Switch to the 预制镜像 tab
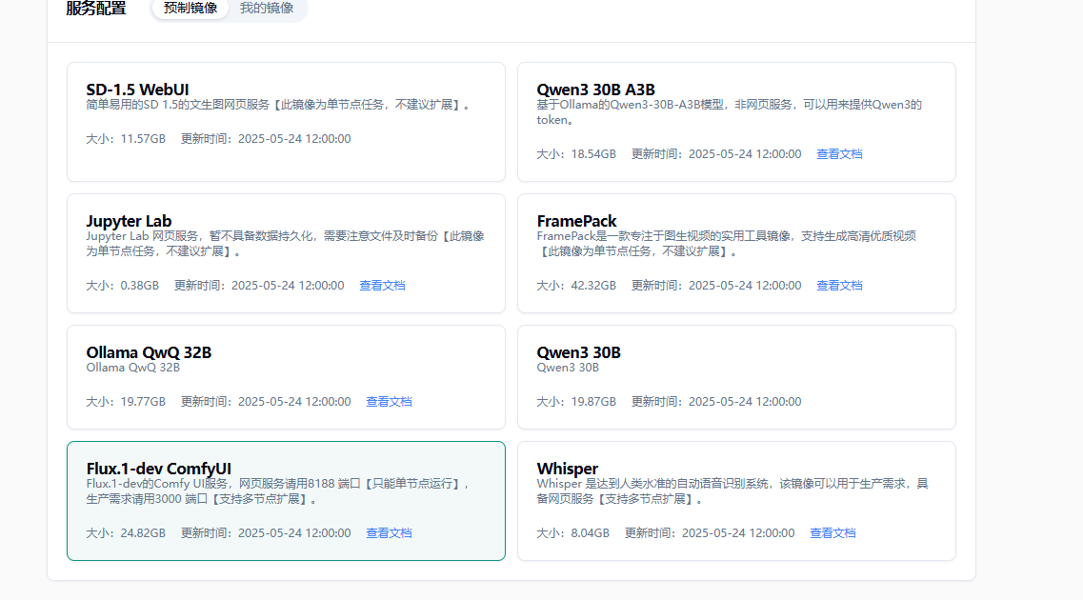 pyautogui.click(x=191, y=9)
